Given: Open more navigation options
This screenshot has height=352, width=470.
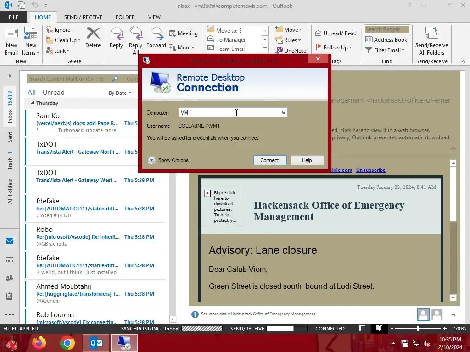Looking at the screenshot, I should pos(10,314).
